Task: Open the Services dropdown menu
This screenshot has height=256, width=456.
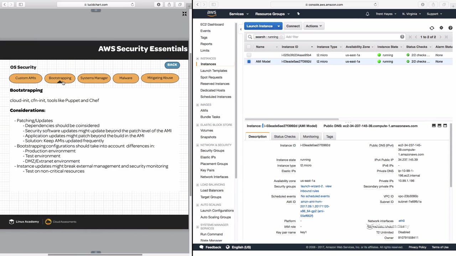Action: pos(239,14)
